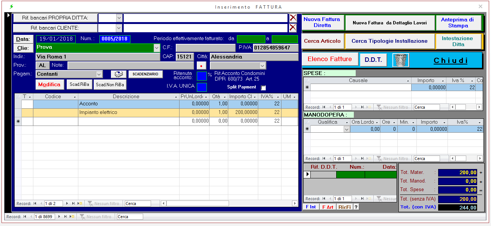Image resolution: width=491 pixels, height=226 pixels.
Task: Open the Contanti payment method dropdown
Action: coord(99,74)
